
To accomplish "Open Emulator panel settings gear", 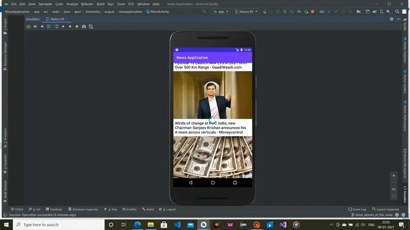I will [x=391, y=19].
